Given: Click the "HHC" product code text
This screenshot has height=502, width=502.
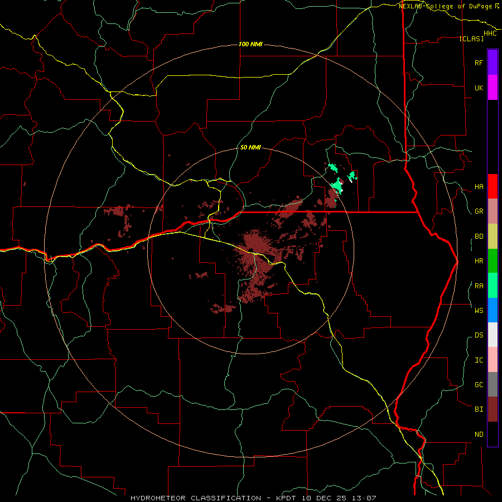Looking at the screenshot, I should pyautogui.click(x=490, y=33).
